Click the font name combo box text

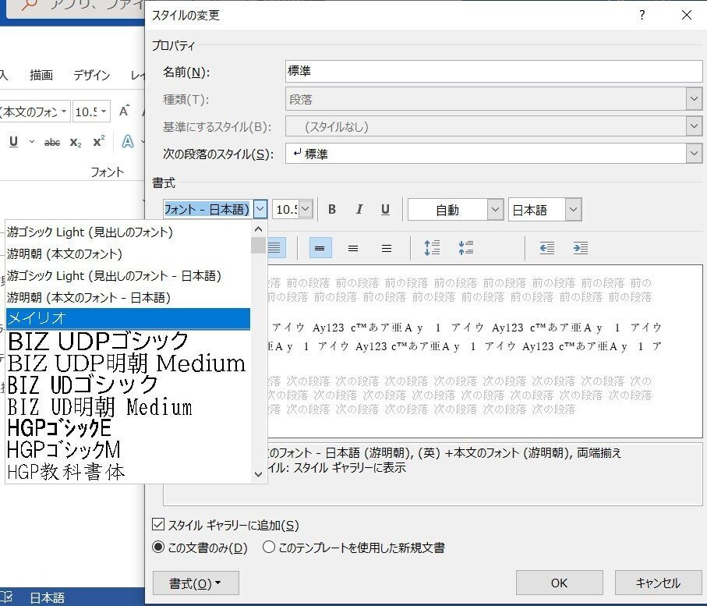point(208,209)
